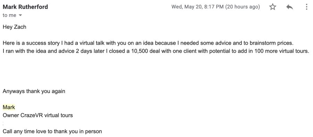Click the small dots below the signature
Screen dimensions: 313x137
coord(3,123)
